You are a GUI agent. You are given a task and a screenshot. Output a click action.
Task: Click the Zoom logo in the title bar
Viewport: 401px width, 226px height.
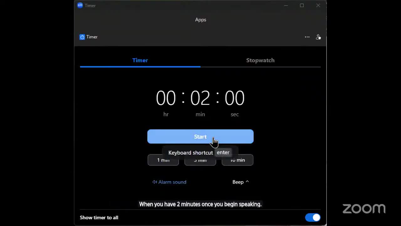(80, 5)
